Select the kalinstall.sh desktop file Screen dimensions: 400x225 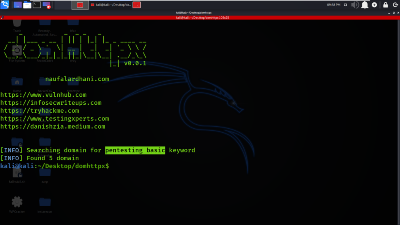point(17,175)
